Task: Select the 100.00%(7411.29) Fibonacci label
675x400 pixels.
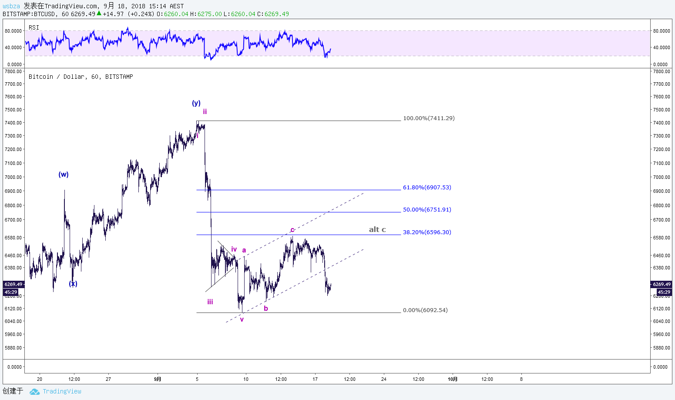Action: [x=429, y=118]
